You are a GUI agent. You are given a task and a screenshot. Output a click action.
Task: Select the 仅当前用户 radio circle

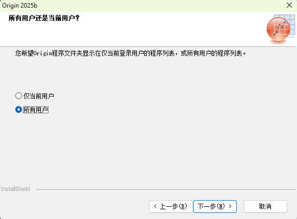(18, 95)
